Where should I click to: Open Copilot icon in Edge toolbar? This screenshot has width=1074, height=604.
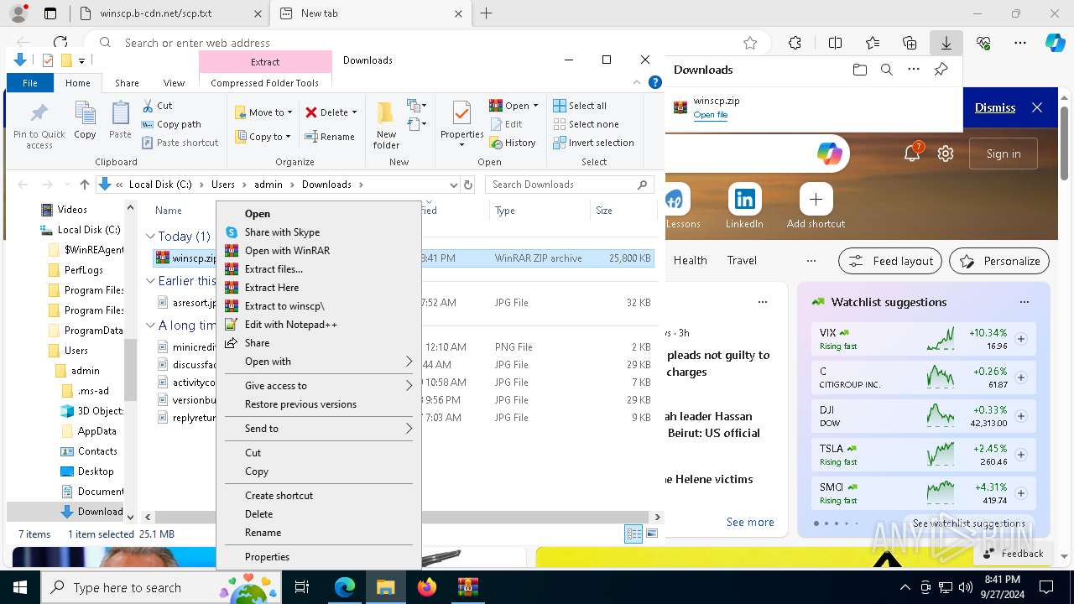[1055, 43]
